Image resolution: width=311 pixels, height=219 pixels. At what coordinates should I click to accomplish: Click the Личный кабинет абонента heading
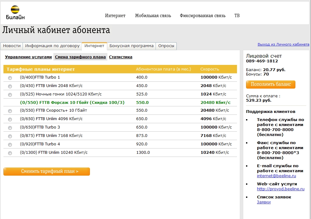tap(56, 30)
